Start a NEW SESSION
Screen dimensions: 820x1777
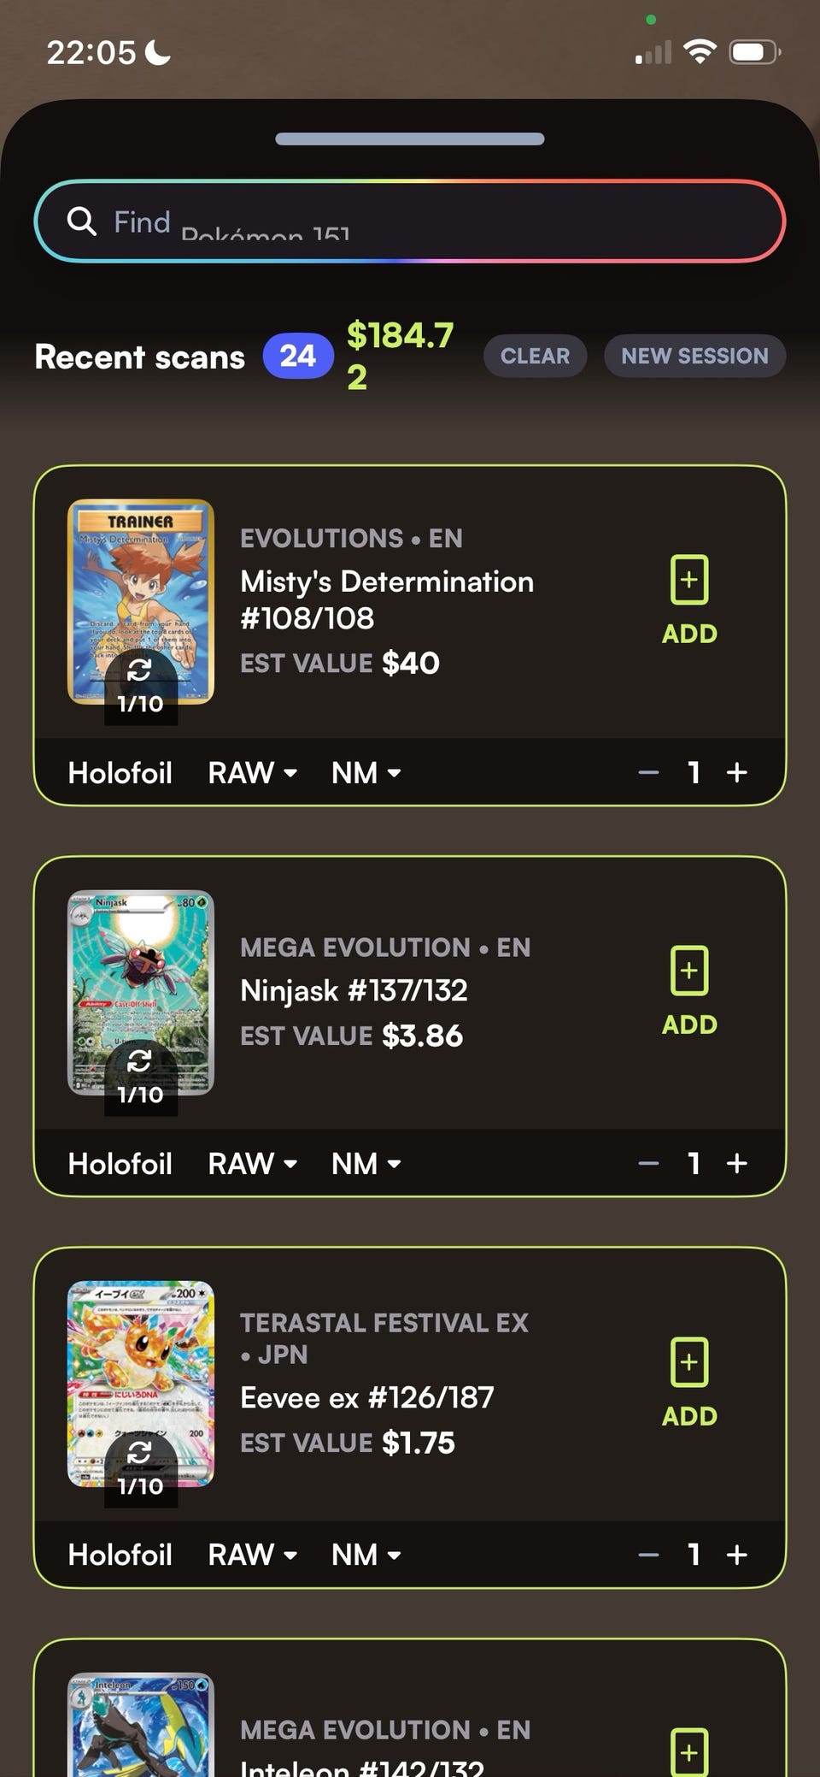(694, 356)
